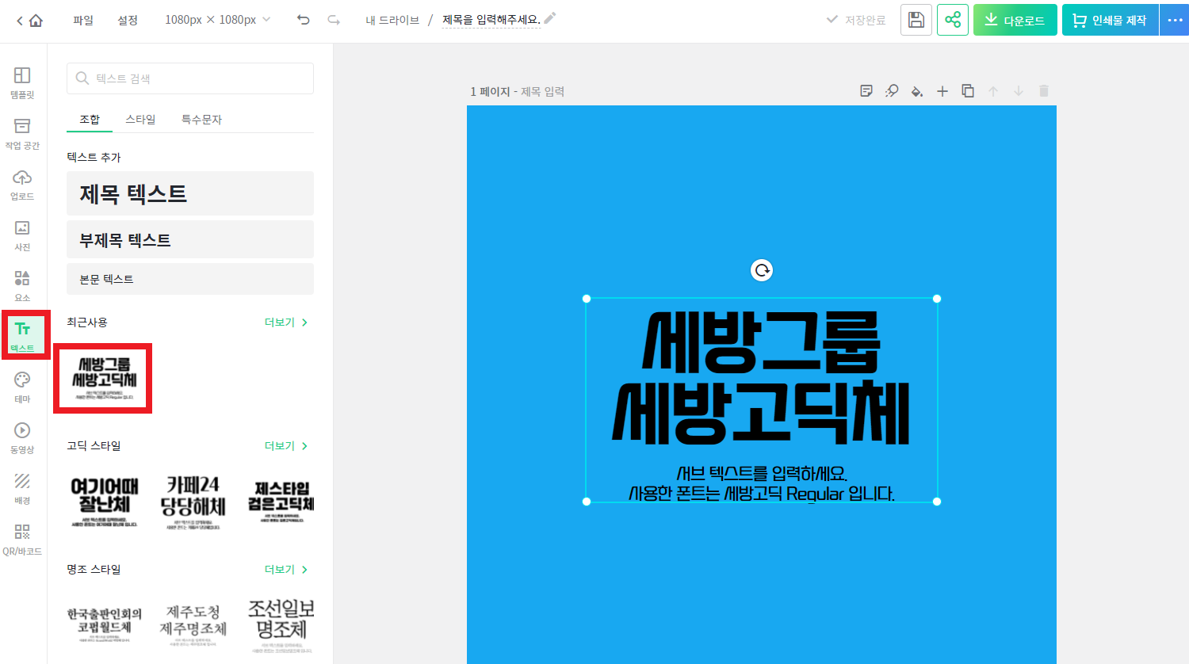Go back using the home arrow icon

[29, 21]
